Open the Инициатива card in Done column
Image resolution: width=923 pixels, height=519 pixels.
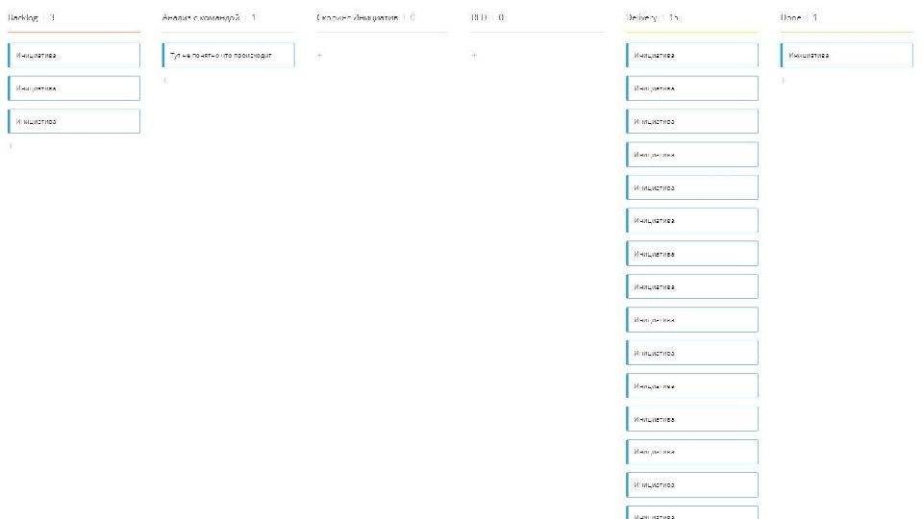(846, 56)
